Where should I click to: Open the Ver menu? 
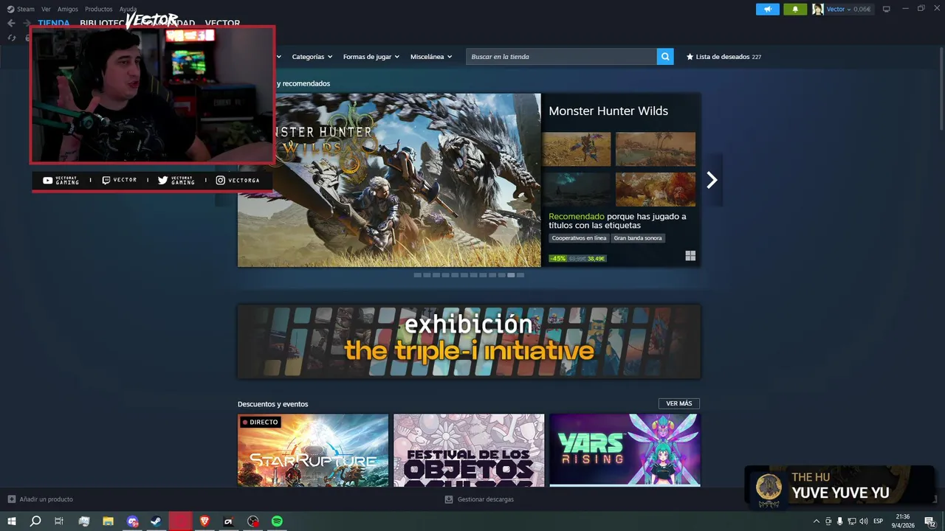tap(46, 9)
